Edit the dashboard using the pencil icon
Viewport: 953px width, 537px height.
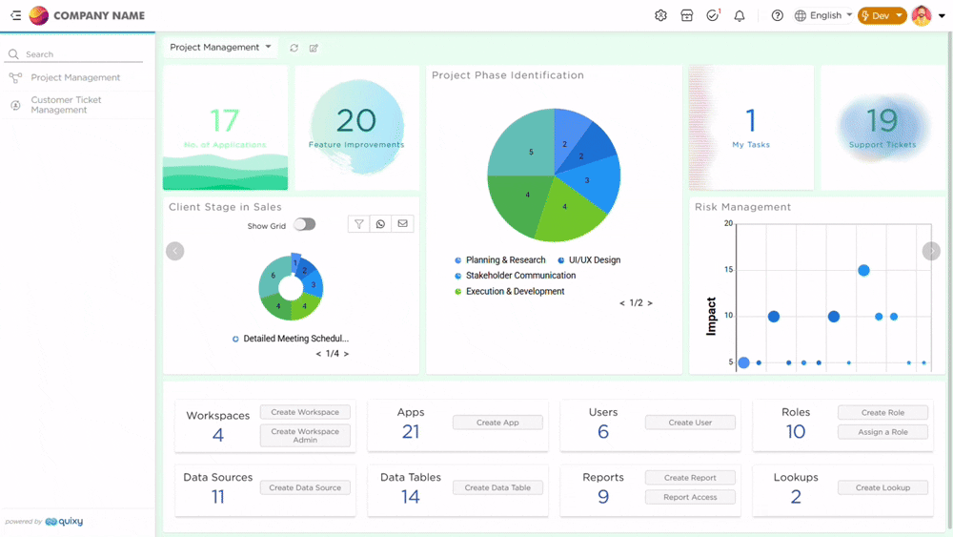[x=314, y=48]
